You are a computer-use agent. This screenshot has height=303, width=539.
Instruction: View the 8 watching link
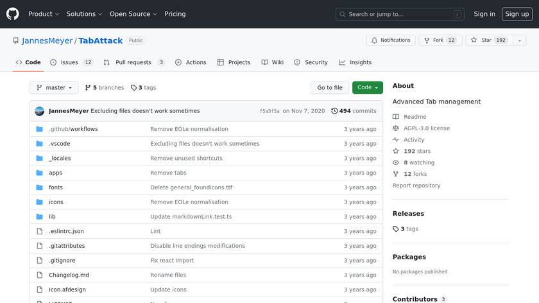[413, 162]
